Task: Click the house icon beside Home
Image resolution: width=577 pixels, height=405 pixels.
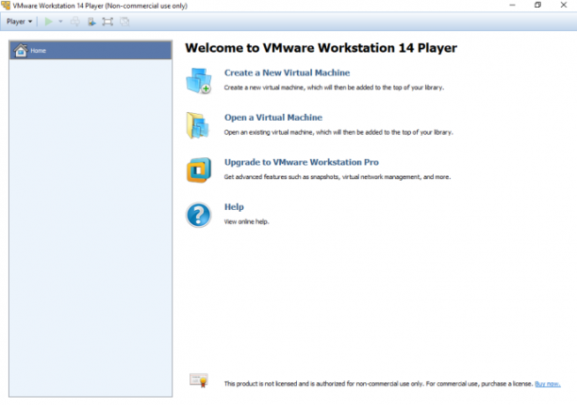Action: coord(21,50)
